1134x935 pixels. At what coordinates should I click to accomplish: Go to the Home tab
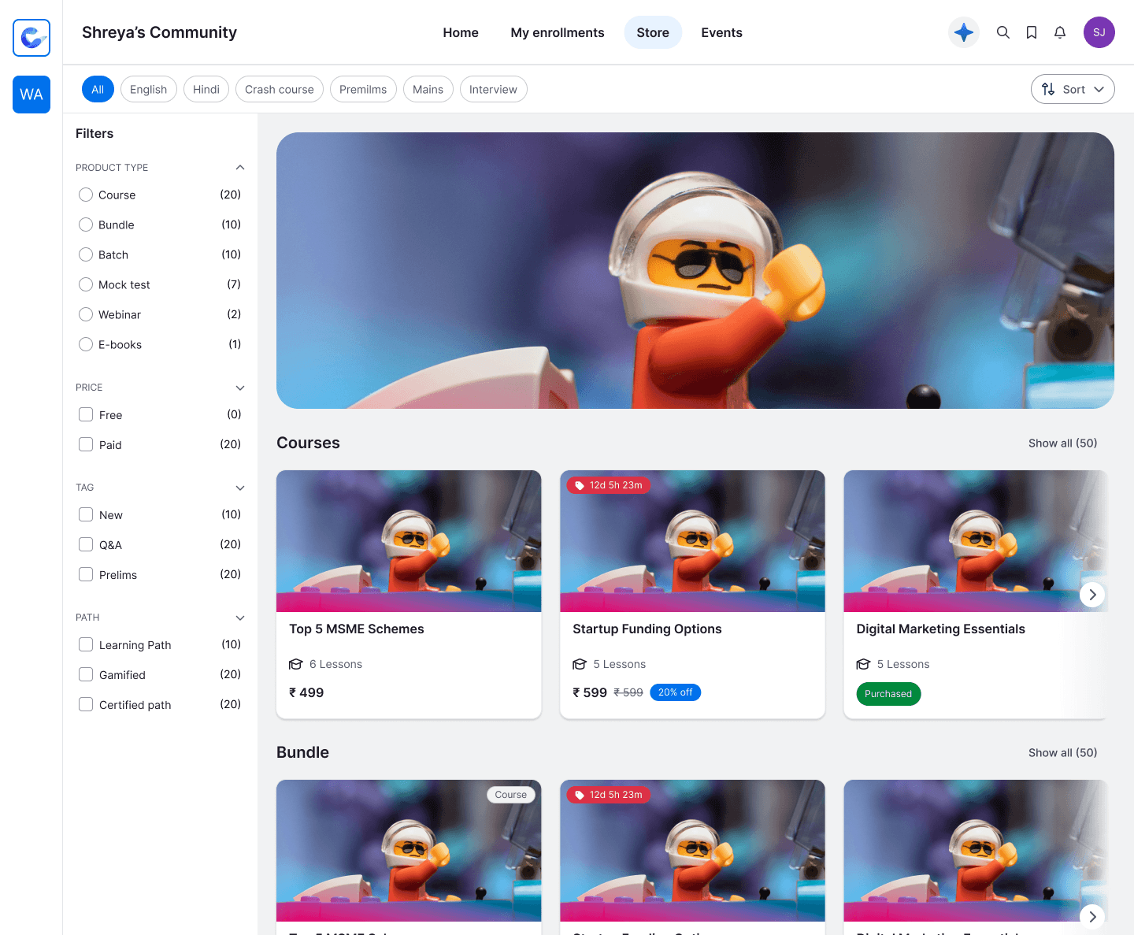(461, 32)
